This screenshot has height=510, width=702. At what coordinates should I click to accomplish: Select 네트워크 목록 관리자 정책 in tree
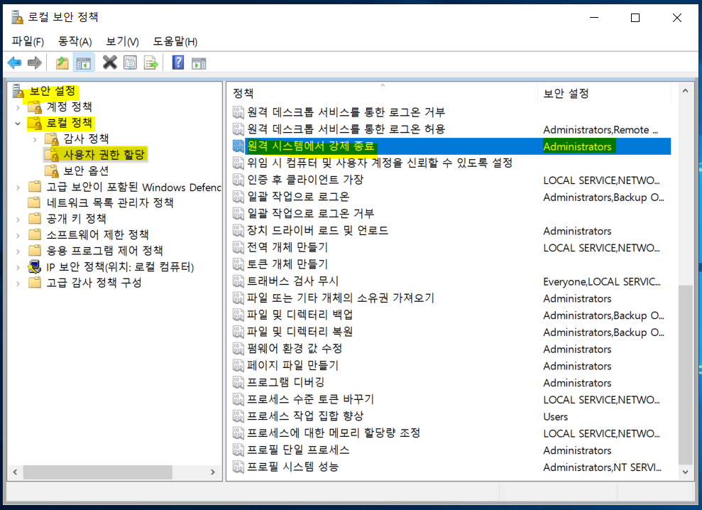(x=110, y=202)
